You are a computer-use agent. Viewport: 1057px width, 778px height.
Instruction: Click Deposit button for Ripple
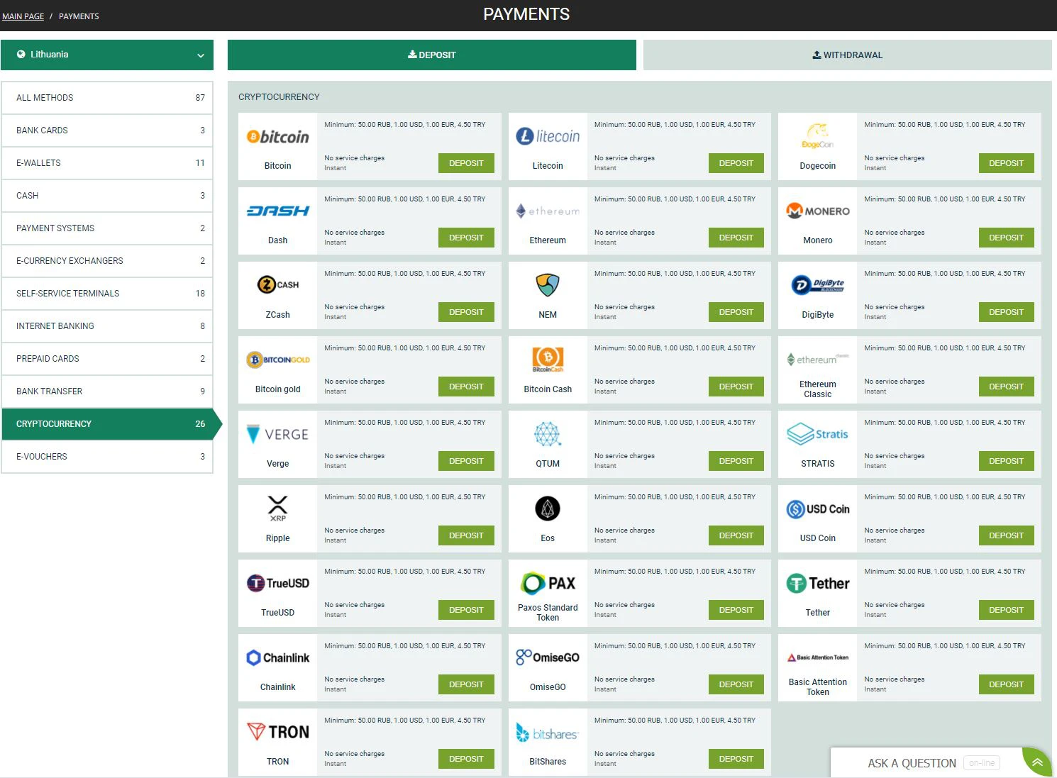point(466,535)
